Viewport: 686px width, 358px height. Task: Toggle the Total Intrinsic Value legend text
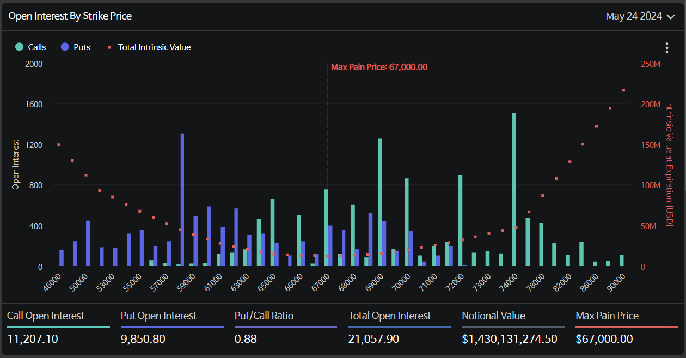coord(154,47)
